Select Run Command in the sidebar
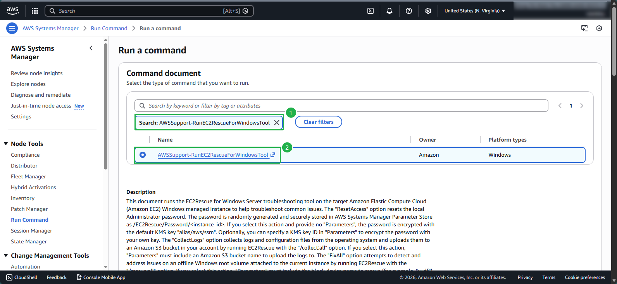The width and height of the screenshot is (617, 284). 29,220
